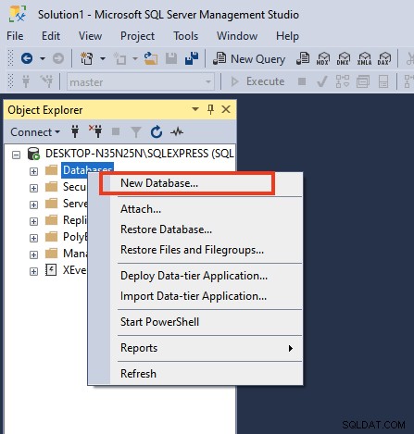Click the Navigate Forward arrow icon
Viewport: 414px width, 434px height.
pyautogui.click(x=58, y=58)
